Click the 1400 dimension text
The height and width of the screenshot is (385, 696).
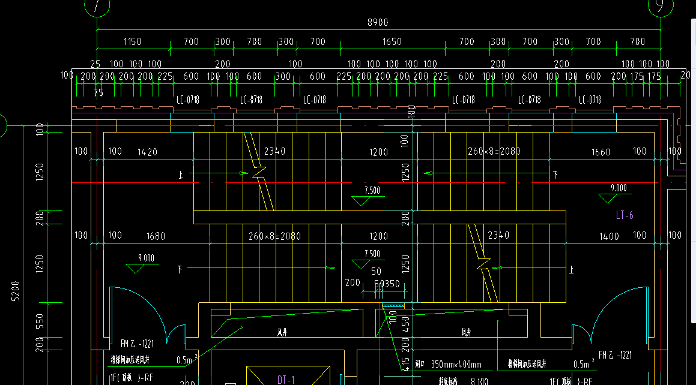(609, 237)
